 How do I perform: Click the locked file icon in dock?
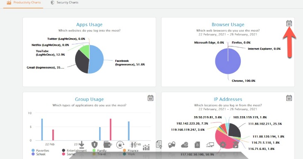(x=197, y=145)
